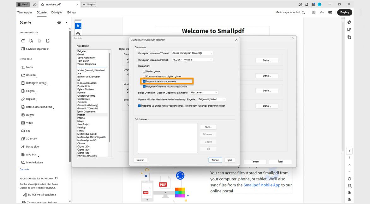
Task: Toggle Neden göster checkbox
Action: pos(144,71)
